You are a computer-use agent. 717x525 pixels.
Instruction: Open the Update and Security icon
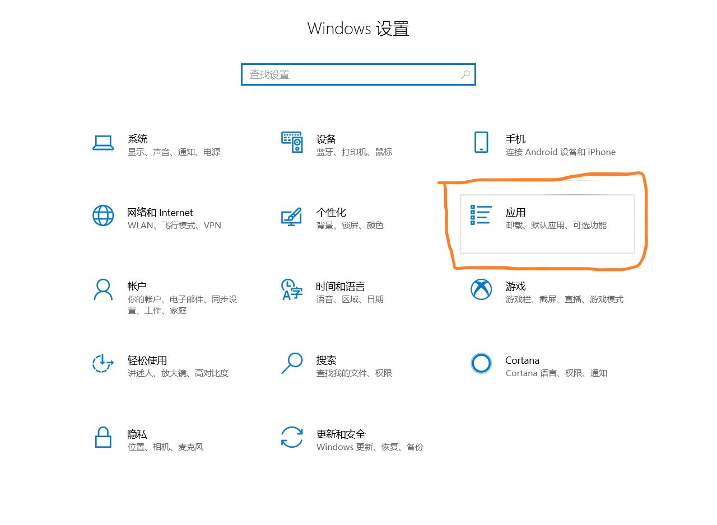291,438
